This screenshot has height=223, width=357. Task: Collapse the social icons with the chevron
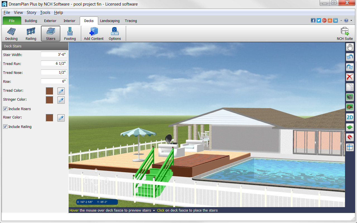341,20
